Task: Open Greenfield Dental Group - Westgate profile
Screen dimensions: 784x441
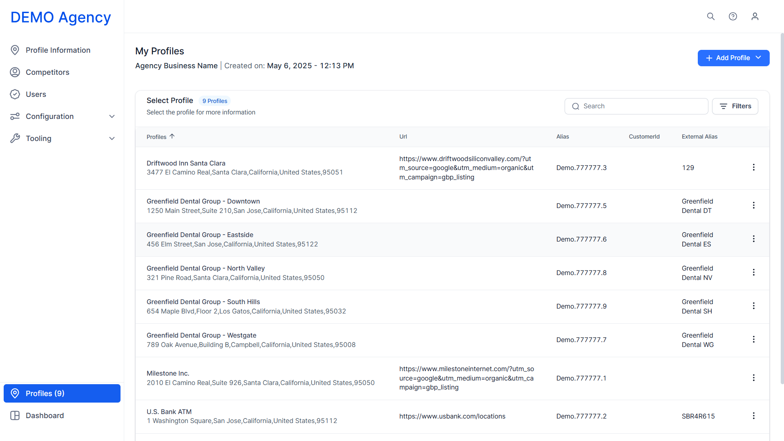Action: coord(201,335)
